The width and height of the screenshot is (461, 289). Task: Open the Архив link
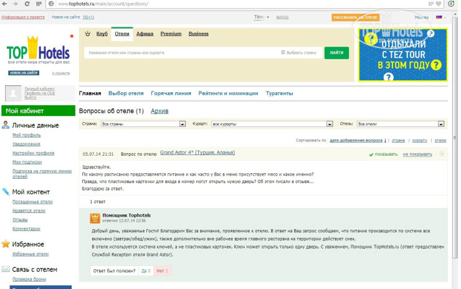(159, 111)
